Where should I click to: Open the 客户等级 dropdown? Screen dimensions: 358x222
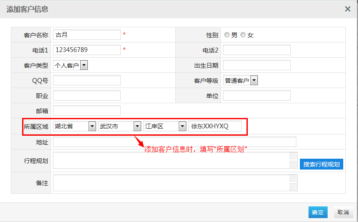click(254, 80)
